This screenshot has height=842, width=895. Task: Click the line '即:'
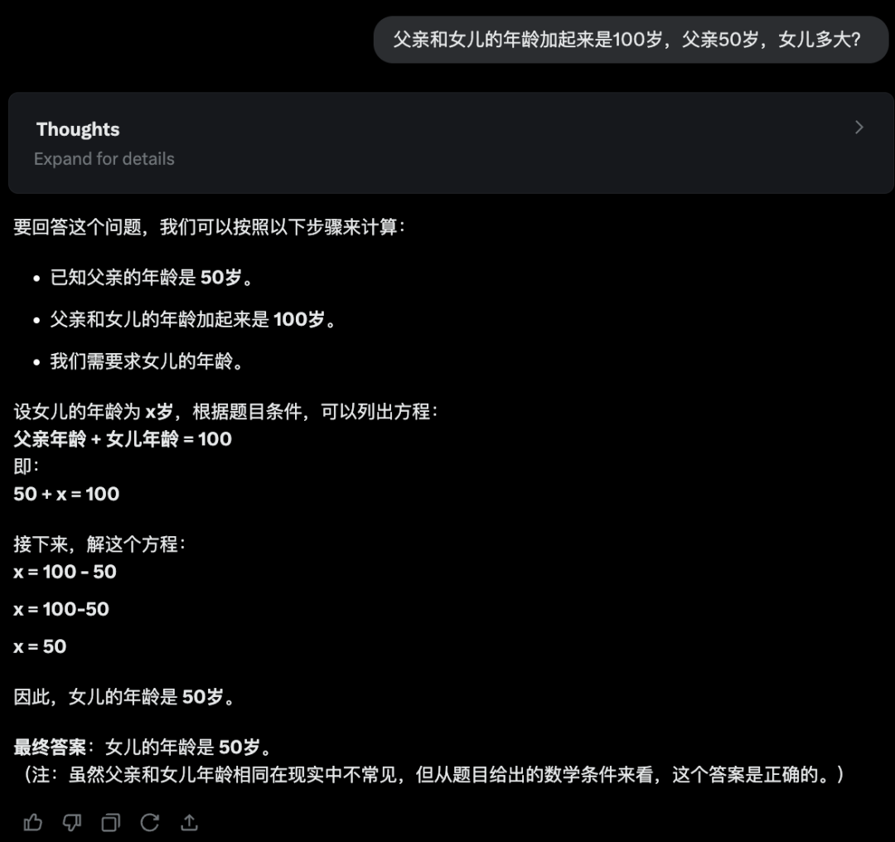pyautogui.click(x=27, y=466)
